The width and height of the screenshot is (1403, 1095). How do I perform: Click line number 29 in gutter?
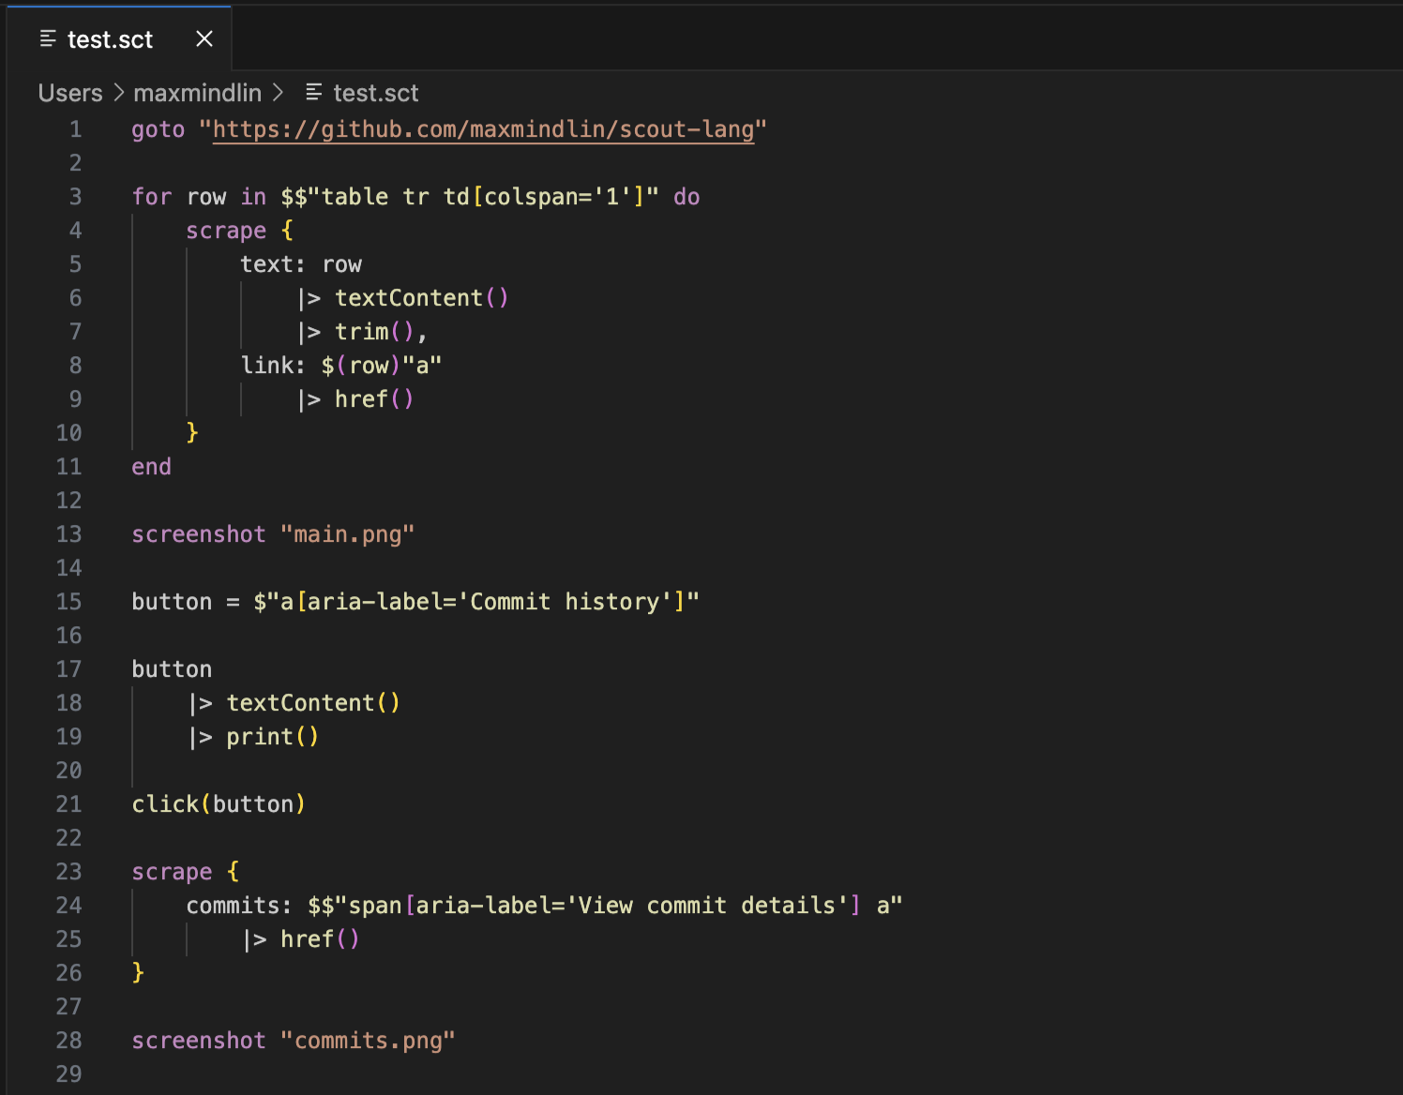coord(69,1074)
